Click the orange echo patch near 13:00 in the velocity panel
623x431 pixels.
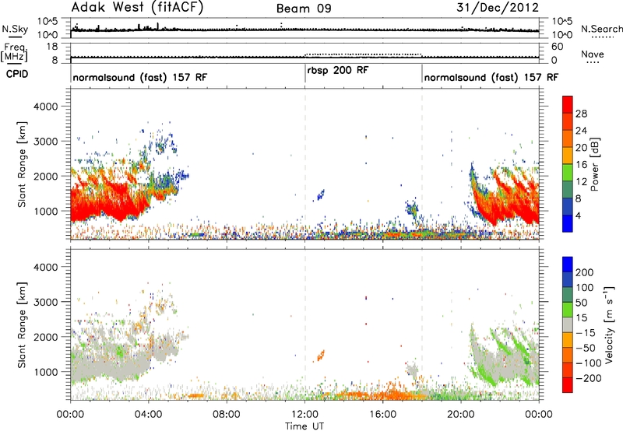[321, 356]
